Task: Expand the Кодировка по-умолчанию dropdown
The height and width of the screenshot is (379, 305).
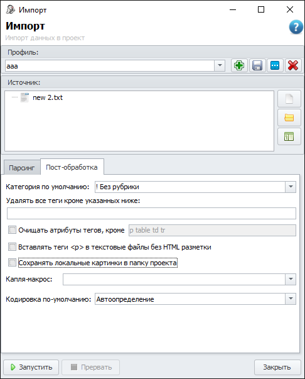Action: click(x=291, y=299)
